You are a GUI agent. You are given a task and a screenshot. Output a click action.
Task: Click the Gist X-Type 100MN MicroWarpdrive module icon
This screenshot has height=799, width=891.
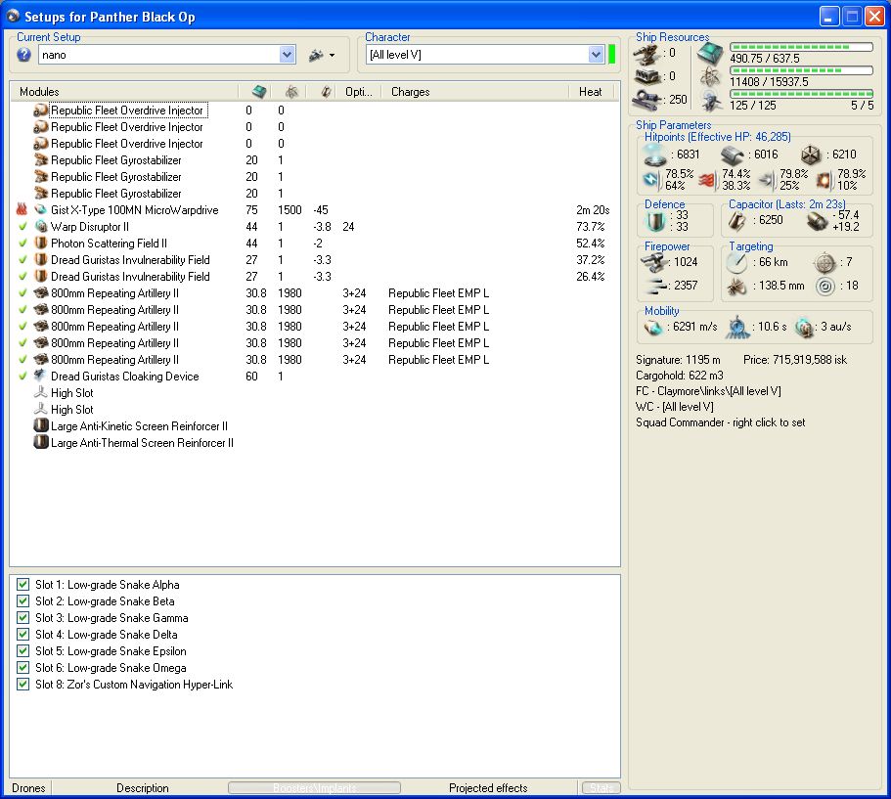pyautogui.click(x=41, y=209)
